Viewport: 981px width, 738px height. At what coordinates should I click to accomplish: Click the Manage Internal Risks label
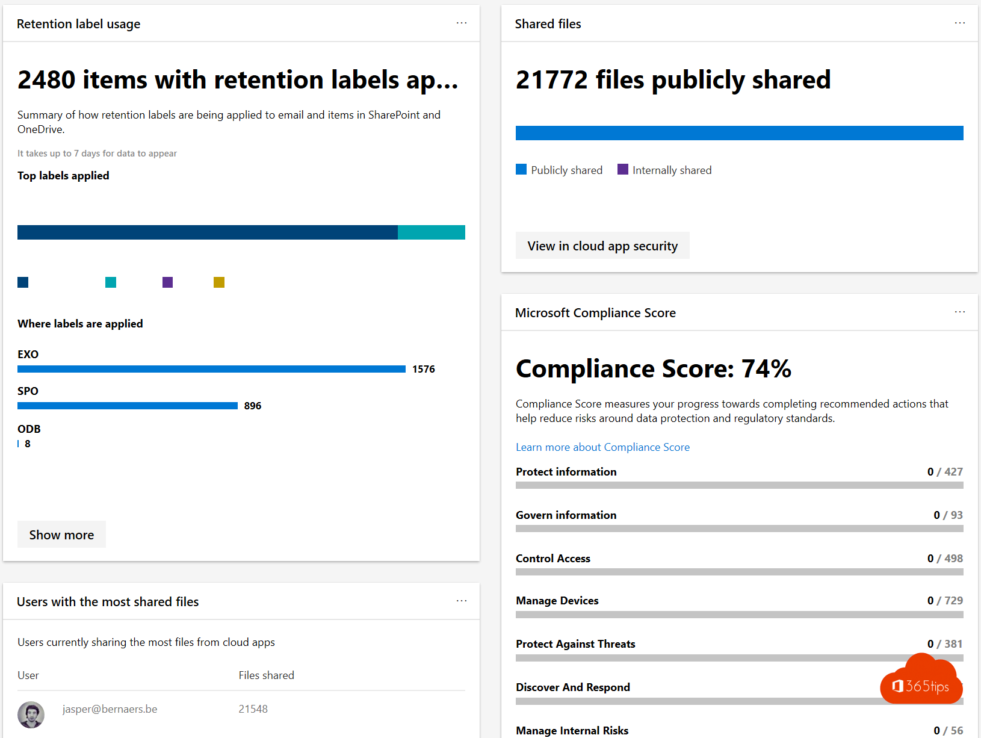pos(572,731)
